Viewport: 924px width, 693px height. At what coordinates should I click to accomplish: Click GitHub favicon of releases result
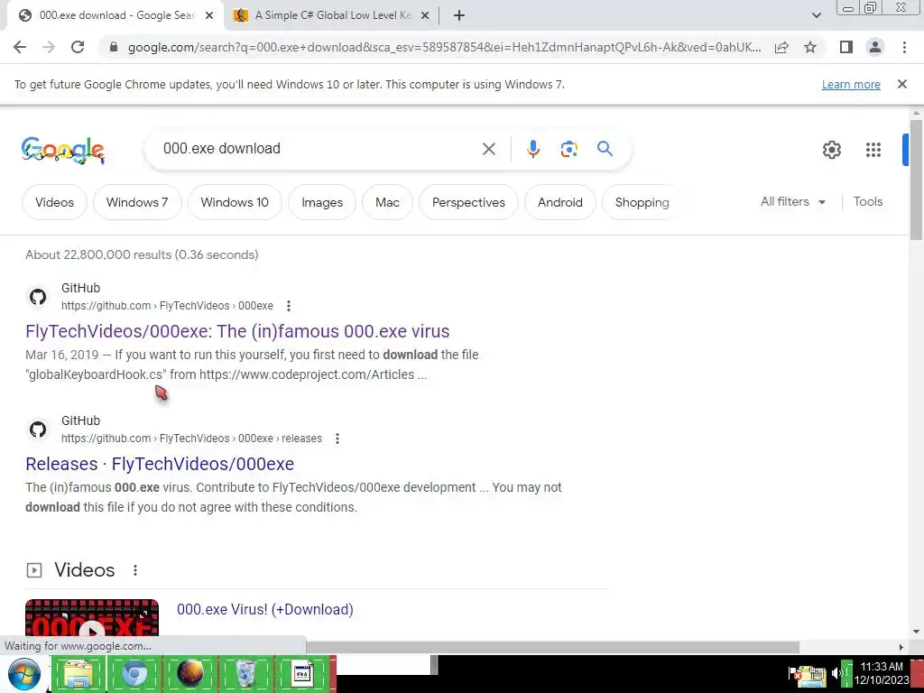(38, 430)
